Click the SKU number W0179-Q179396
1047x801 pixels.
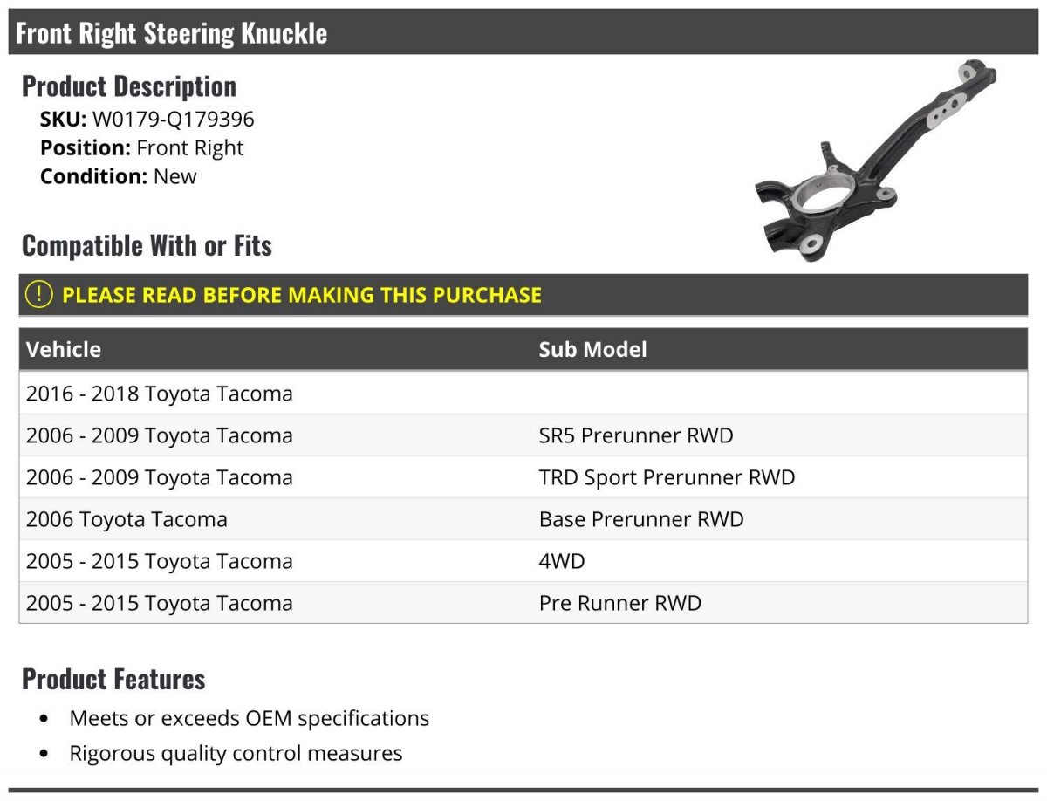click(x=174, y=120)
